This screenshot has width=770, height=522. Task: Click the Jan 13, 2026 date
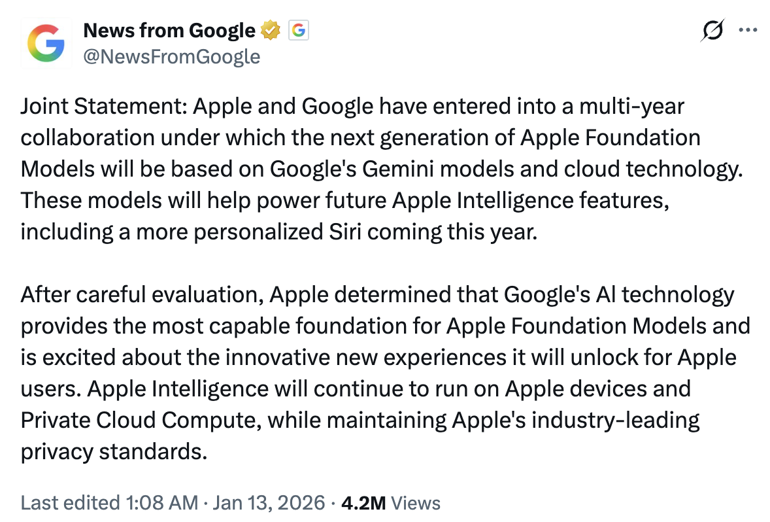coord(268,502)
